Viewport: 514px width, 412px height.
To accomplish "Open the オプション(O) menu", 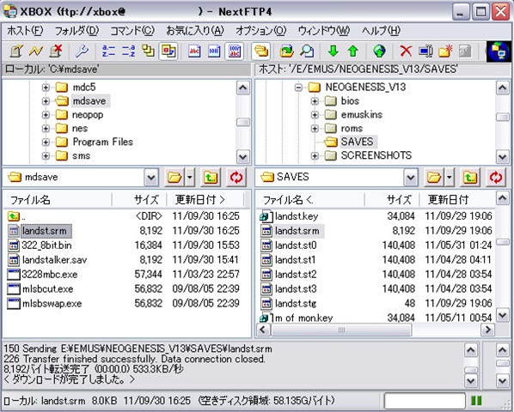I will (261, 31).
